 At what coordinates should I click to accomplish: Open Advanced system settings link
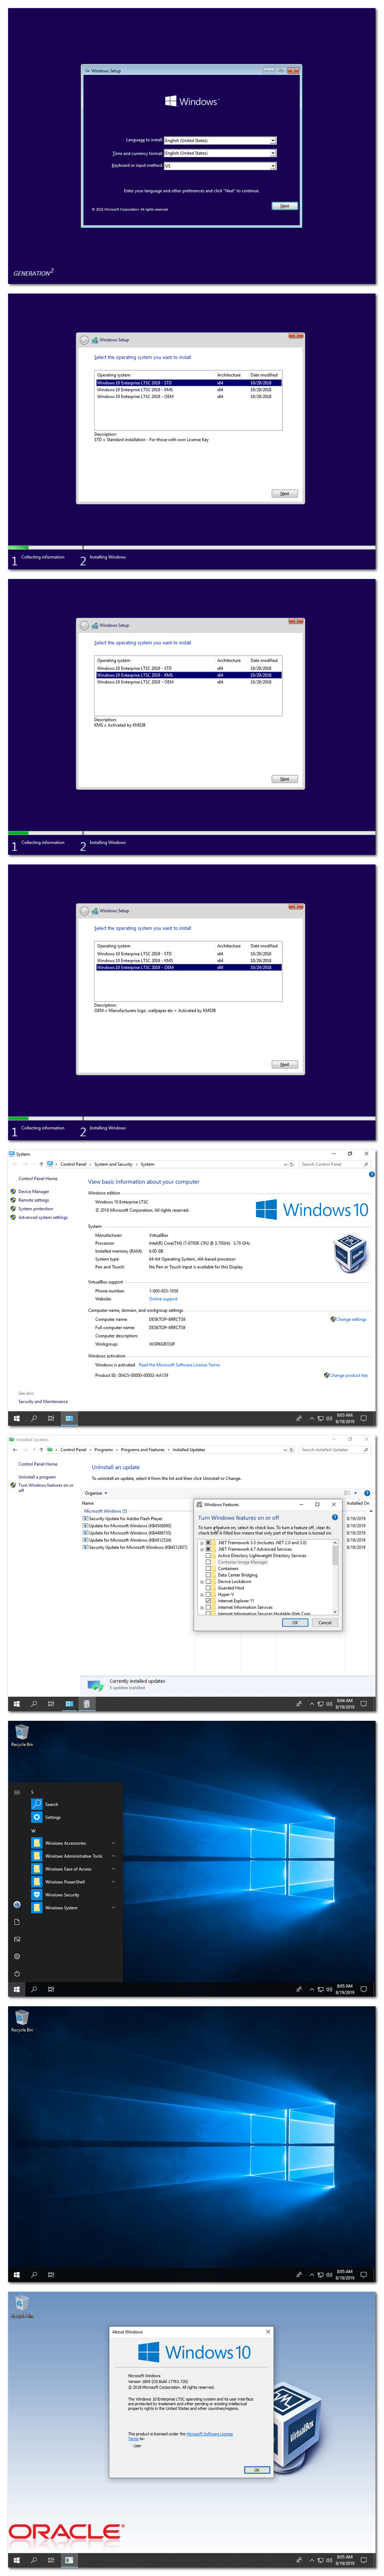43,1217
